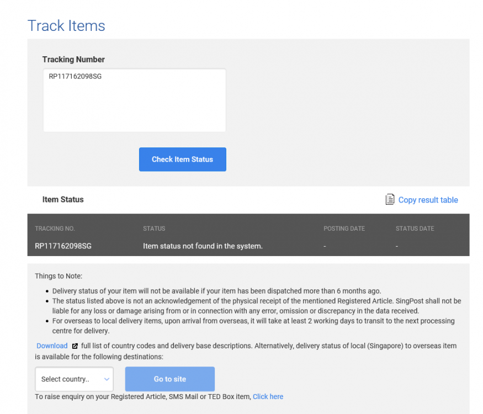Viewport: 483px width, 414px height.
Task: Click RP117162098SG in the result row
Action: pos(63,246)
